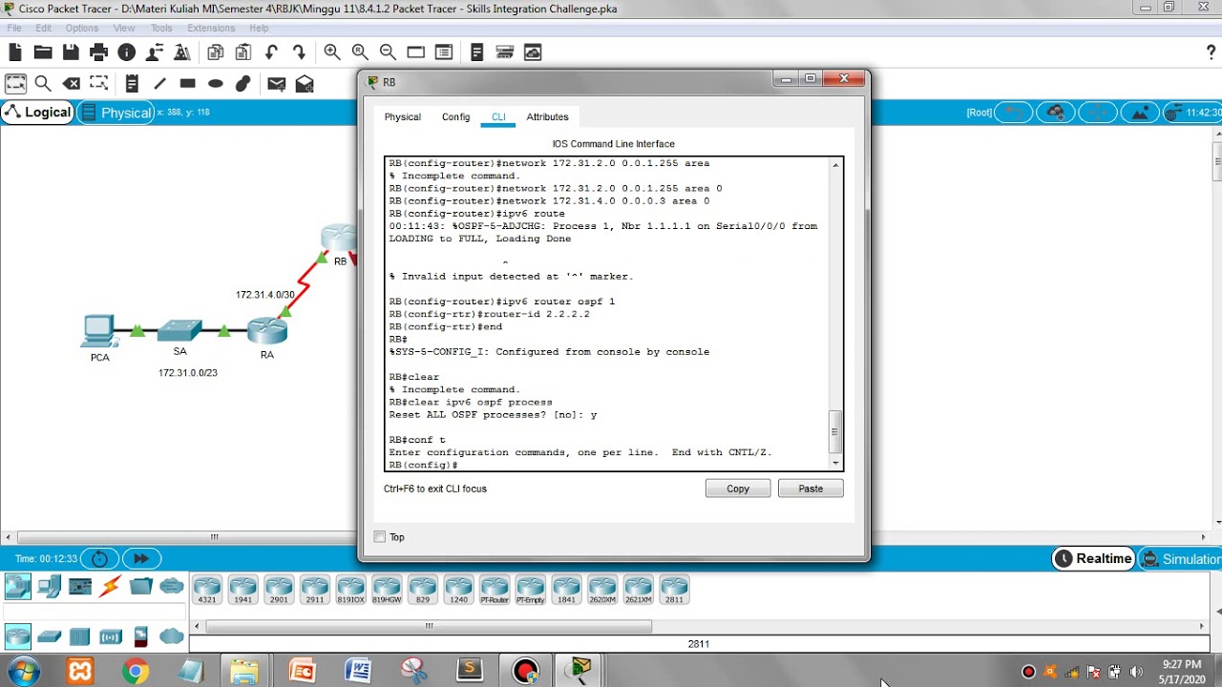Image resolution: width=1222 pixels, height=687 pixels.
Task: Add a Simple PDU envelope
Action: click(x=277, y=84)
